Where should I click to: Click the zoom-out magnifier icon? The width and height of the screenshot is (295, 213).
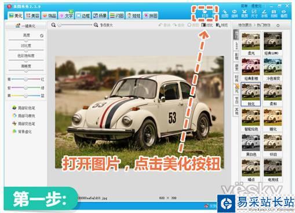point(53,25)
